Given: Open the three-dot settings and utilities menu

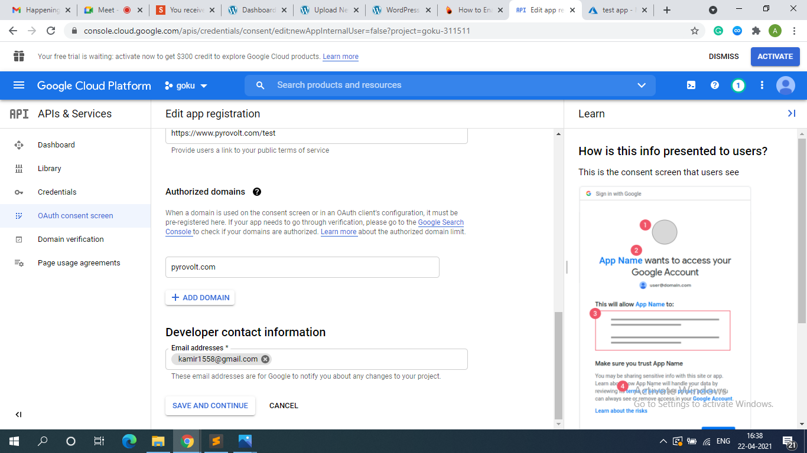Looking at the screenshot, I should 762,86.
